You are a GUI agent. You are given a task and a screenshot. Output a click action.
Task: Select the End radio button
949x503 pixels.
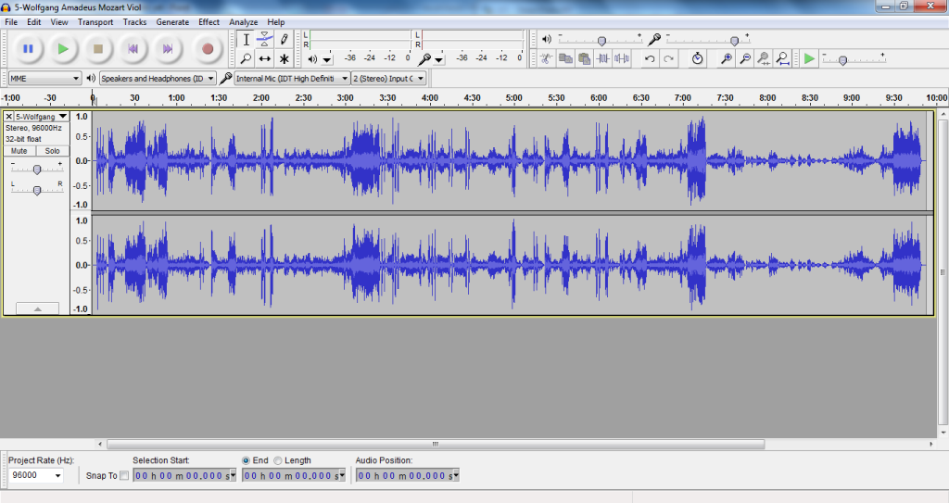coord(246,460)
